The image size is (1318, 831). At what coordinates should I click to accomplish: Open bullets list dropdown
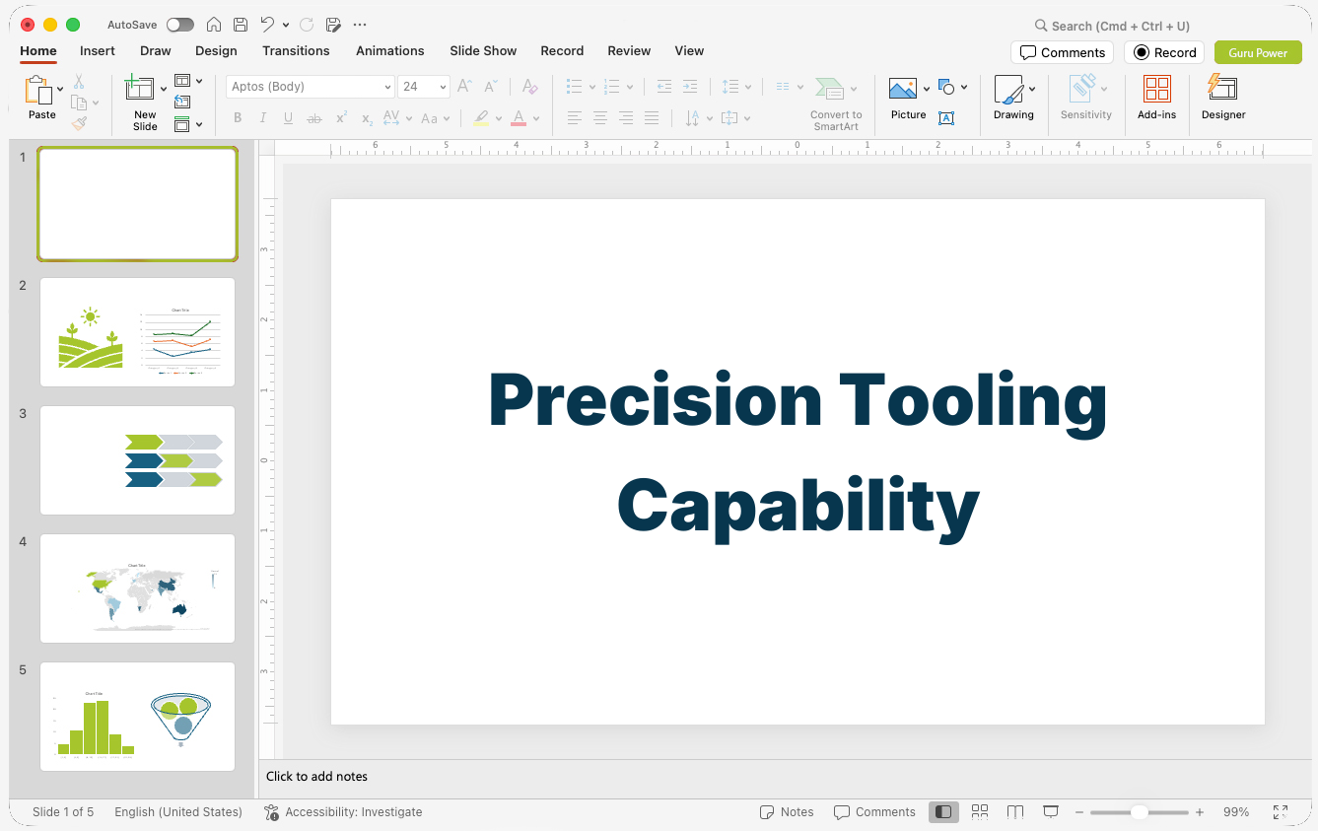[x=592, y=87]
